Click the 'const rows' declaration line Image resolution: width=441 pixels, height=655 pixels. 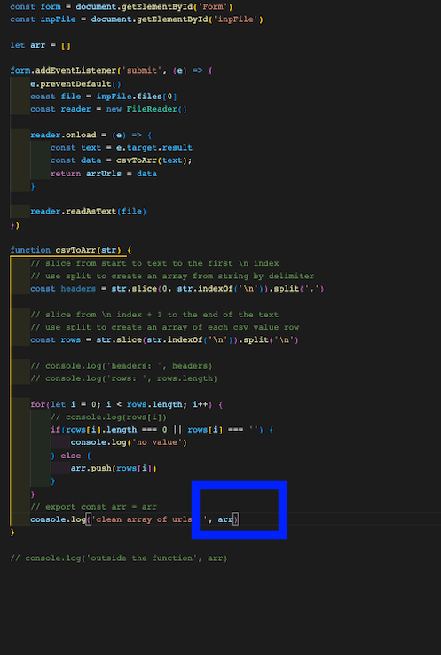coord(164,340)
